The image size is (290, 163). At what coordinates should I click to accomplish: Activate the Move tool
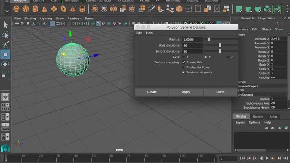click(5, 54)
